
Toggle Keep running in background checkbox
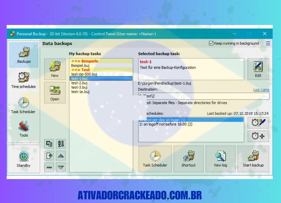click(211, 43)
